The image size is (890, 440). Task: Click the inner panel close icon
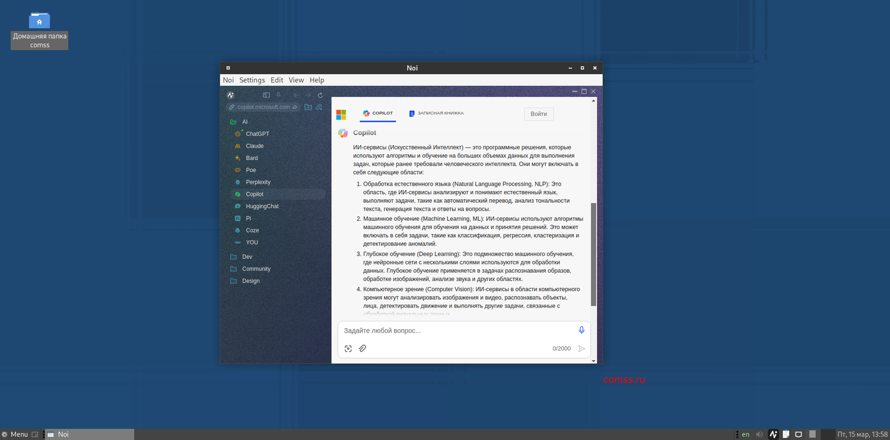tap(593, 91)
